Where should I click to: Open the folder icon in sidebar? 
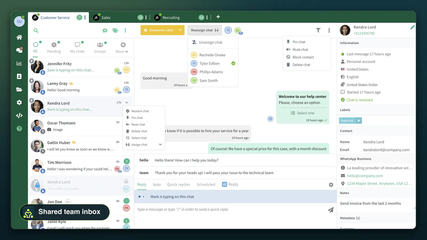coord(19,89)
